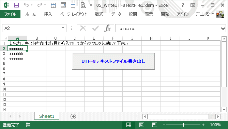Click the UTF-8テキストファイル書き出し button
Screen dimensions: 228x129
[x=113, y=61]
